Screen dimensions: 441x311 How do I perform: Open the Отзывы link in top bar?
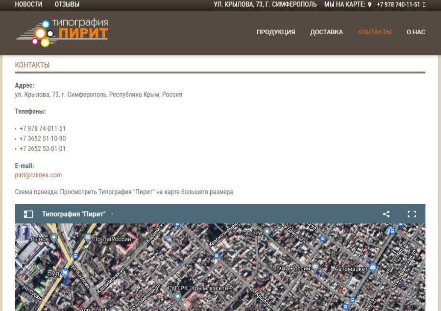pos(67,4)
